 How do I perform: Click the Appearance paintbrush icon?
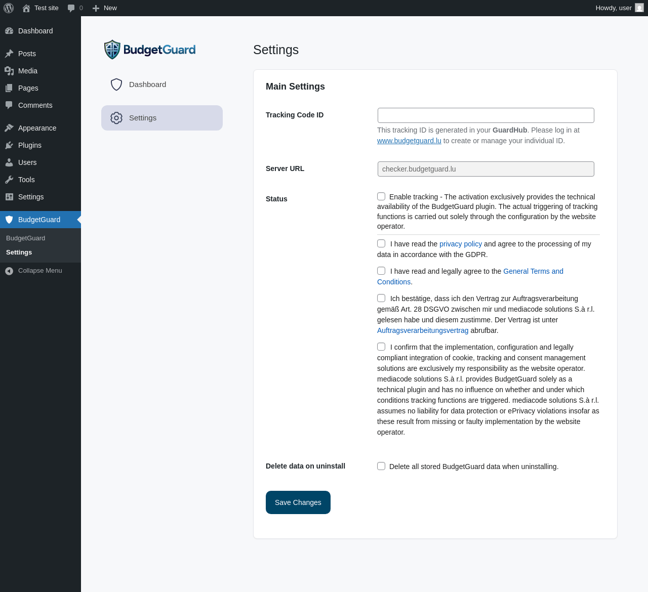tap(9, 128)
